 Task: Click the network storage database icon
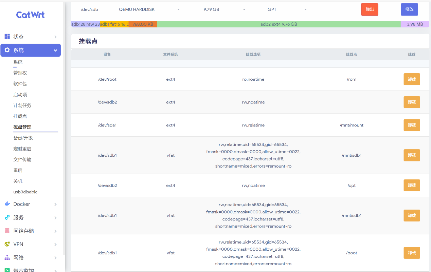[7, 231]
